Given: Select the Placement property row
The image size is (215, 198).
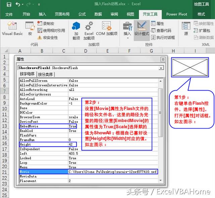Looking at the screenshot, I should click(89, 181).
